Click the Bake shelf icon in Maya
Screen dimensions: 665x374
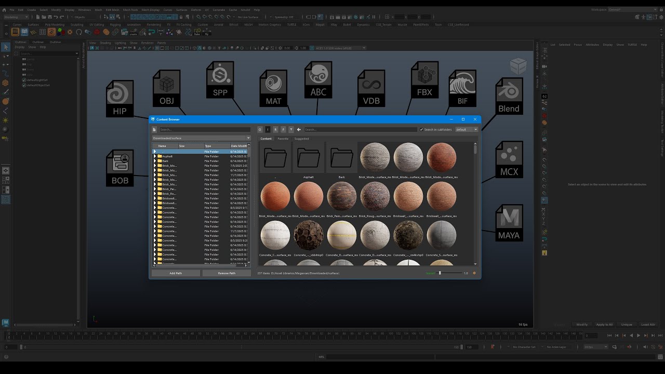click(x=198, y=32)
